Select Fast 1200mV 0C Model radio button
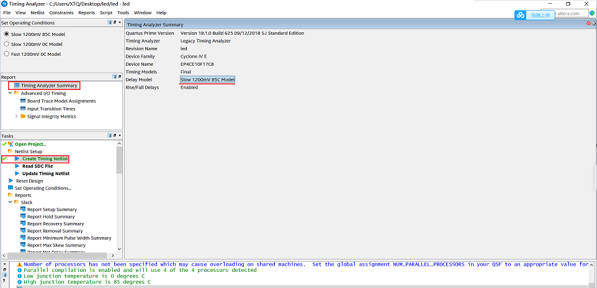Image resolution: width=597 pixels, height=288 pixels. pos(6,54)
